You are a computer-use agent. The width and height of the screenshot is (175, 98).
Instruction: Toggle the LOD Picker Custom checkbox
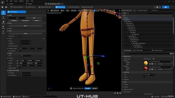pos(144,77)
